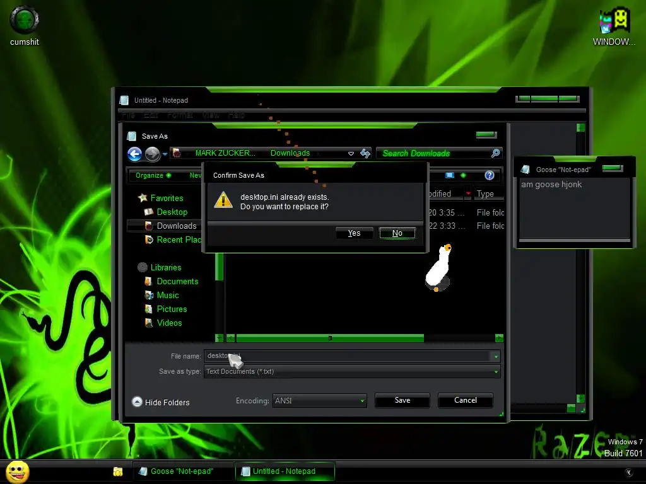
Task: Show hidden tray icons arrow on taskbar
Action: tap(629, 473)
